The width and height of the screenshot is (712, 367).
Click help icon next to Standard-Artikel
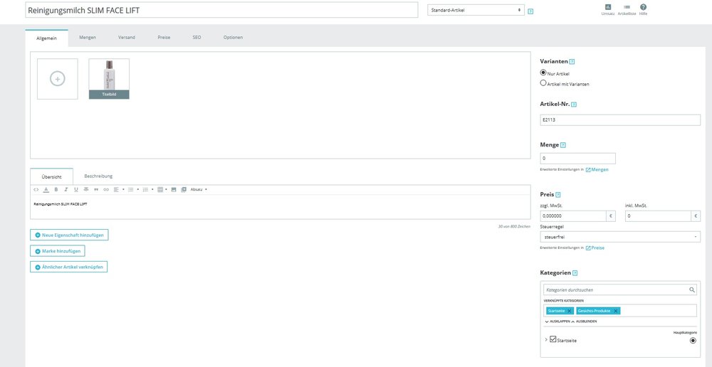[x=530, y=11]
